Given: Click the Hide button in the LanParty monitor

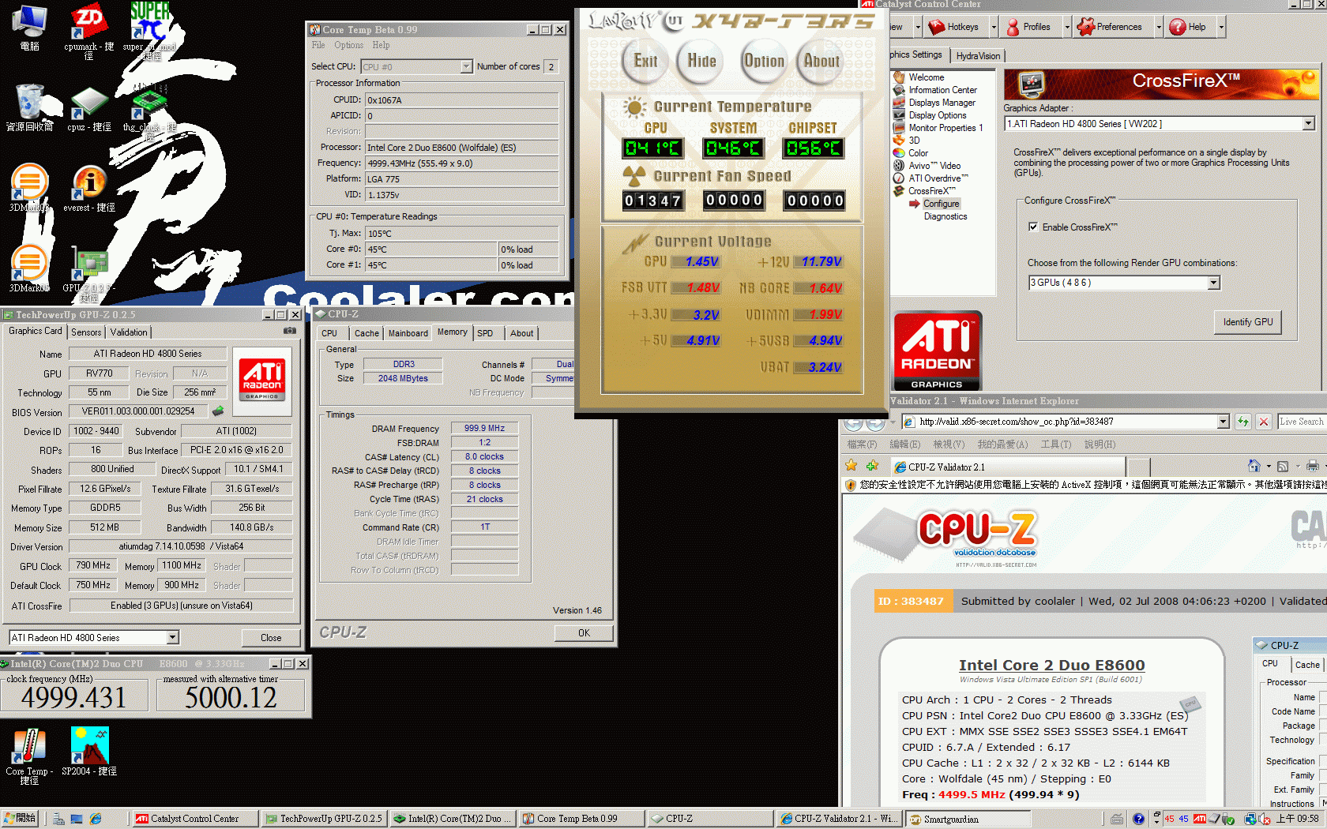Looking at the screenshot, I should click(701, 61).
